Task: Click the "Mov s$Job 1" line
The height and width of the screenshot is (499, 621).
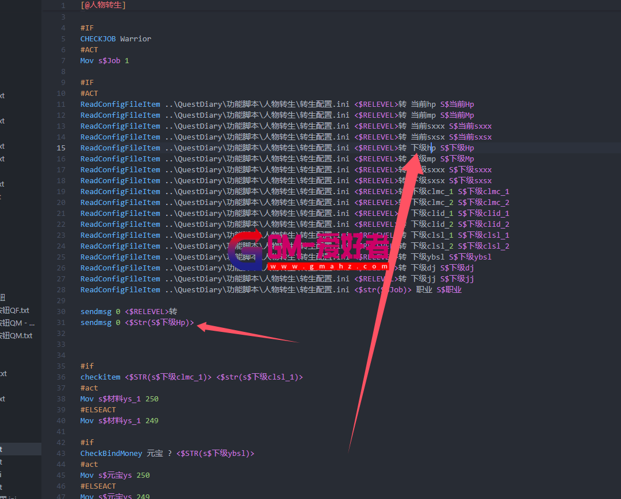Action: [x=105, y=61]
